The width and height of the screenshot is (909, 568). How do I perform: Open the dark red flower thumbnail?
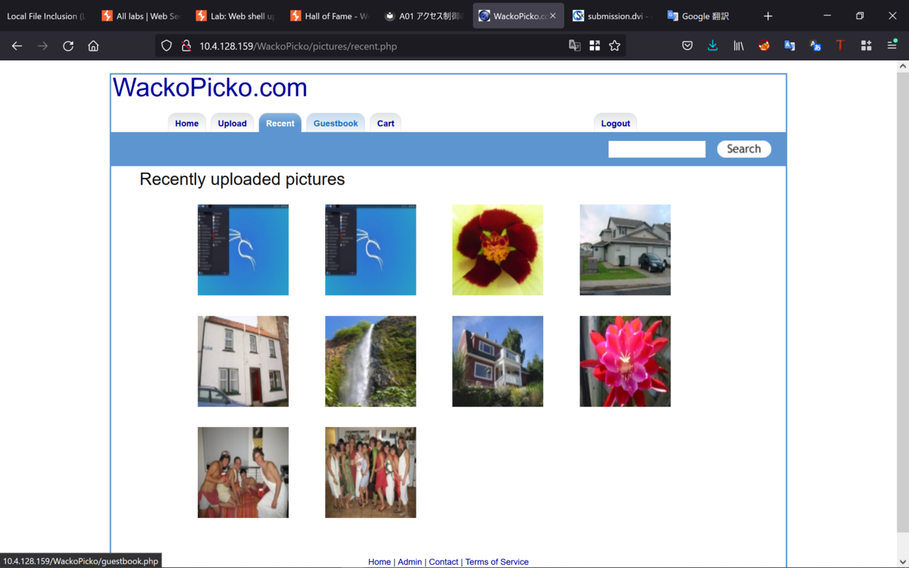(x=498, y=250)
